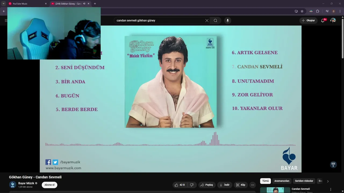Open the Extensions puzzle-piece menu

(x=317, y=11)
